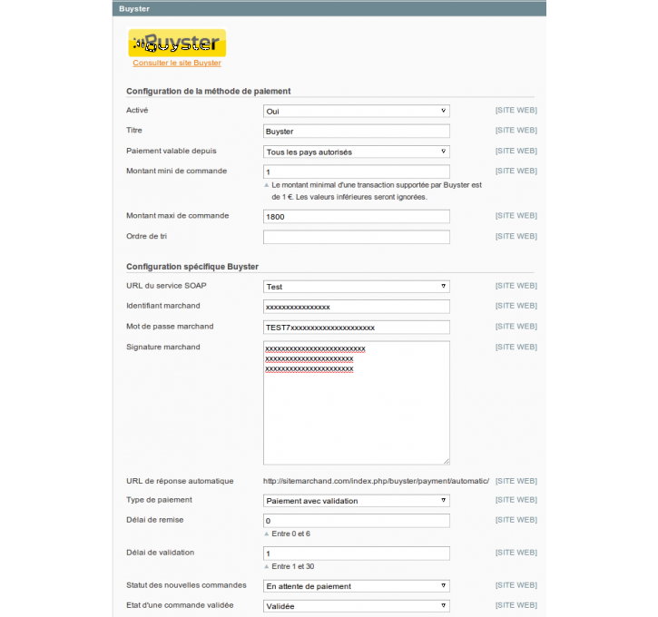
Task: Click the Buyster logo image
Action: coord(177,43)
